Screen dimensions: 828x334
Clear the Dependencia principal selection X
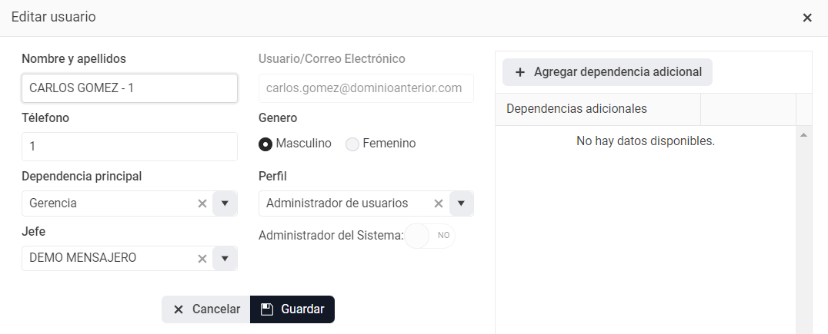click(x=202, y=203)
